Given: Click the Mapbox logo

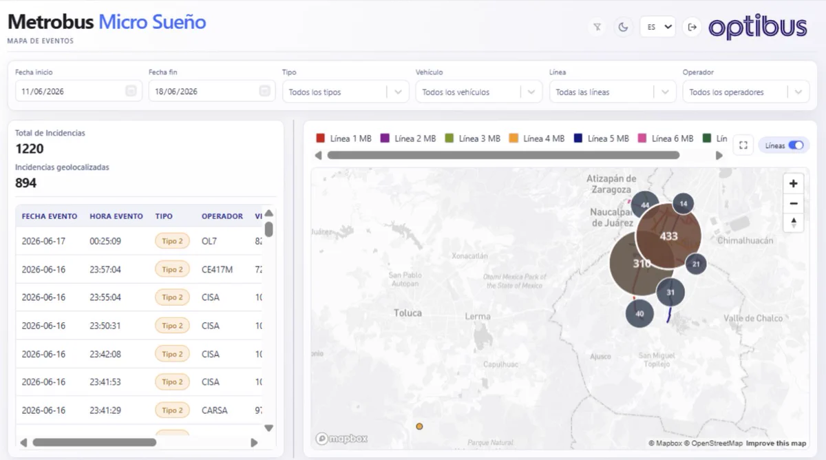Looking at the screenshot, I should coord(341,439).
